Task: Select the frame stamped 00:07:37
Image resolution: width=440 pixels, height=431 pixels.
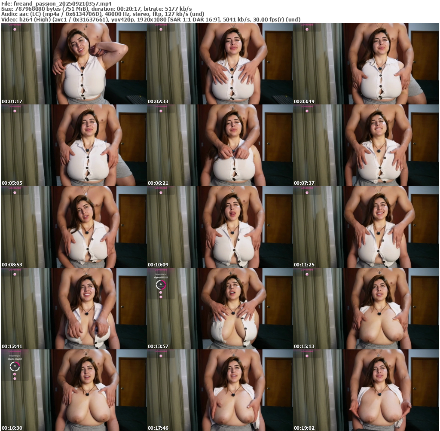Action: click(x=366, y=145)
